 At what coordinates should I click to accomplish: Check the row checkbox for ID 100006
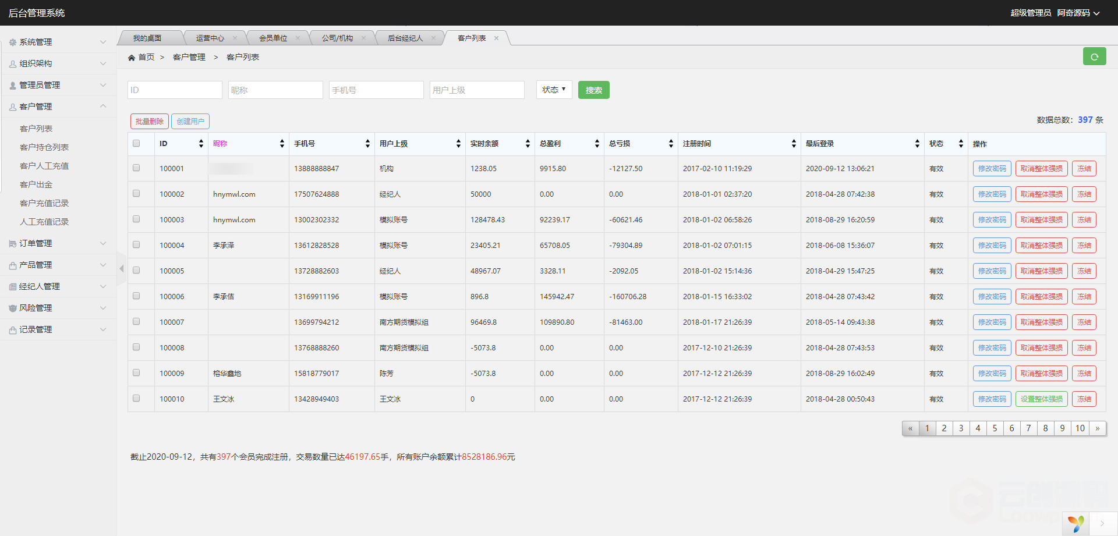[136, 296]
